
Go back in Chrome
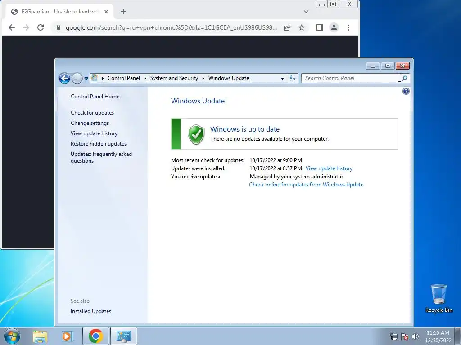pos(12,27)
